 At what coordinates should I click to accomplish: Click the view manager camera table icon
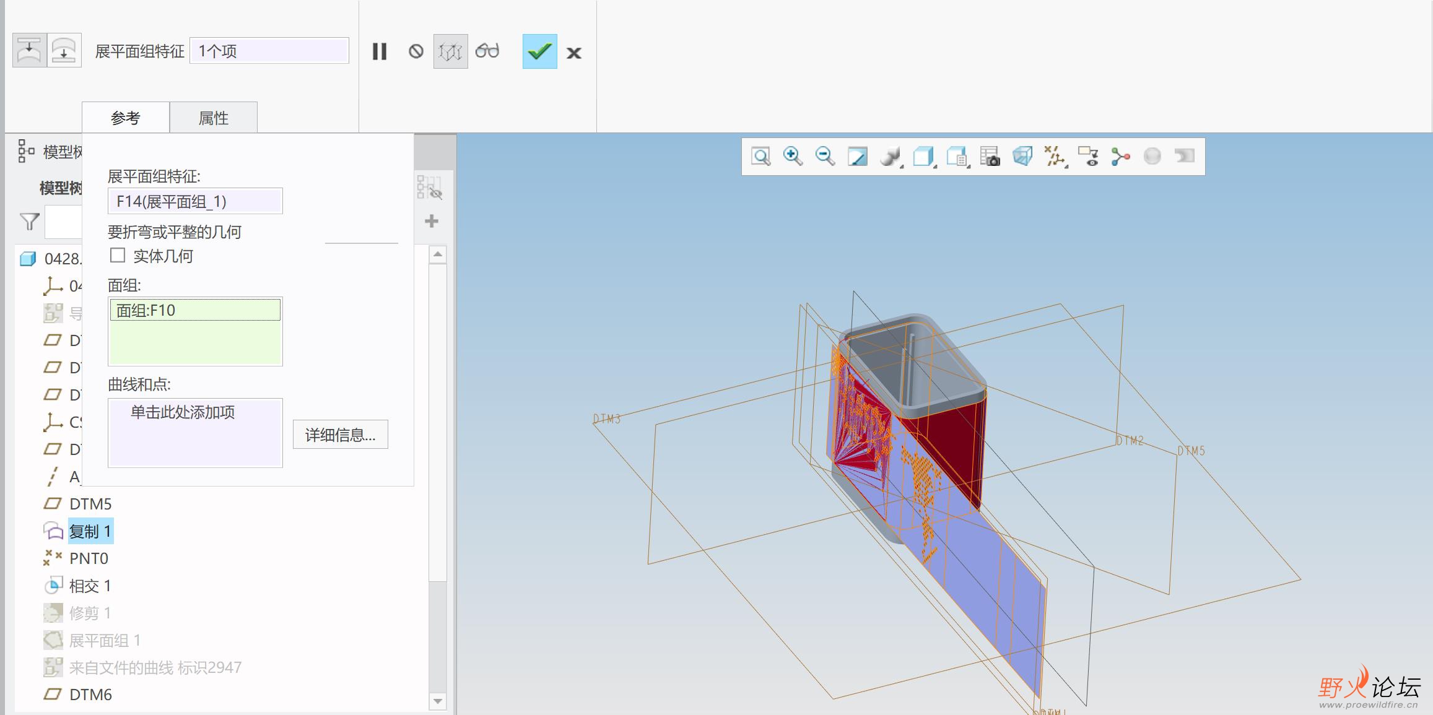(x=990, y=157)
